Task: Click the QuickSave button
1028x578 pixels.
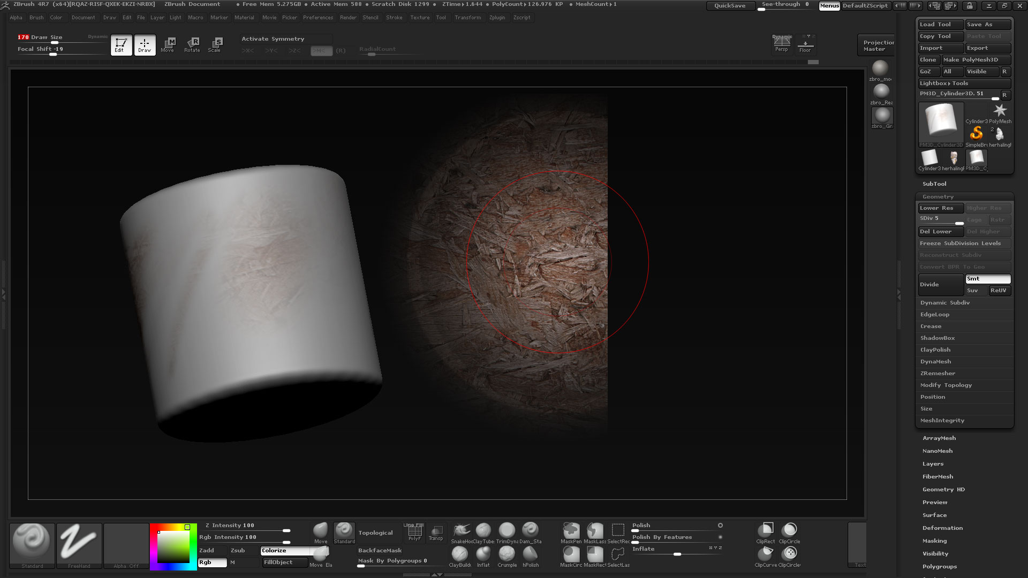Action: (x=730, y=6)
